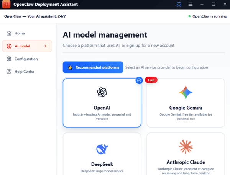This screenshot has height=175, width=230.
Task: Click the Home house icon
Action: [x=9, y=33]
